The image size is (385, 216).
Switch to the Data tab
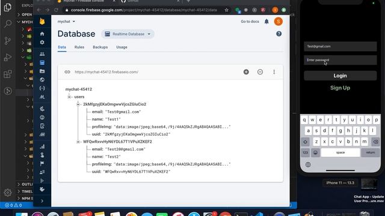(x=62, y=47)
